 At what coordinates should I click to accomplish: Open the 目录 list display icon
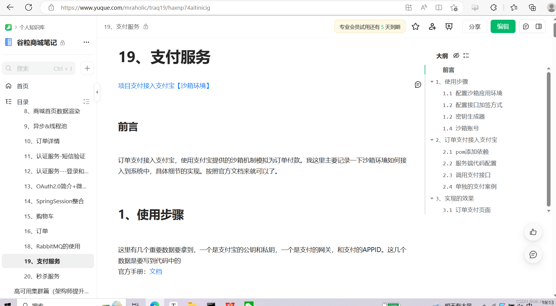tap(86, 101)
